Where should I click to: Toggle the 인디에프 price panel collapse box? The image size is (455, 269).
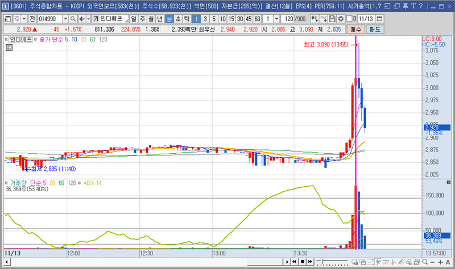point(6,40)
